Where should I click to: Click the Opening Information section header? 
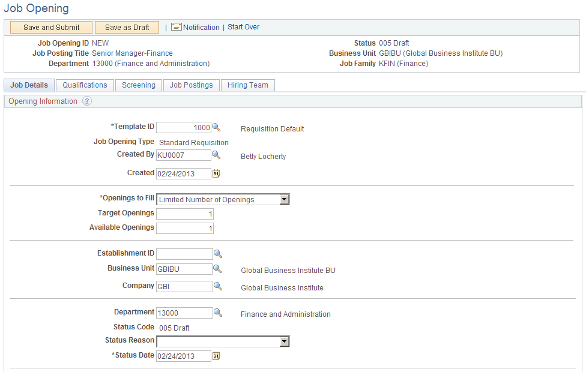(43, 101)
